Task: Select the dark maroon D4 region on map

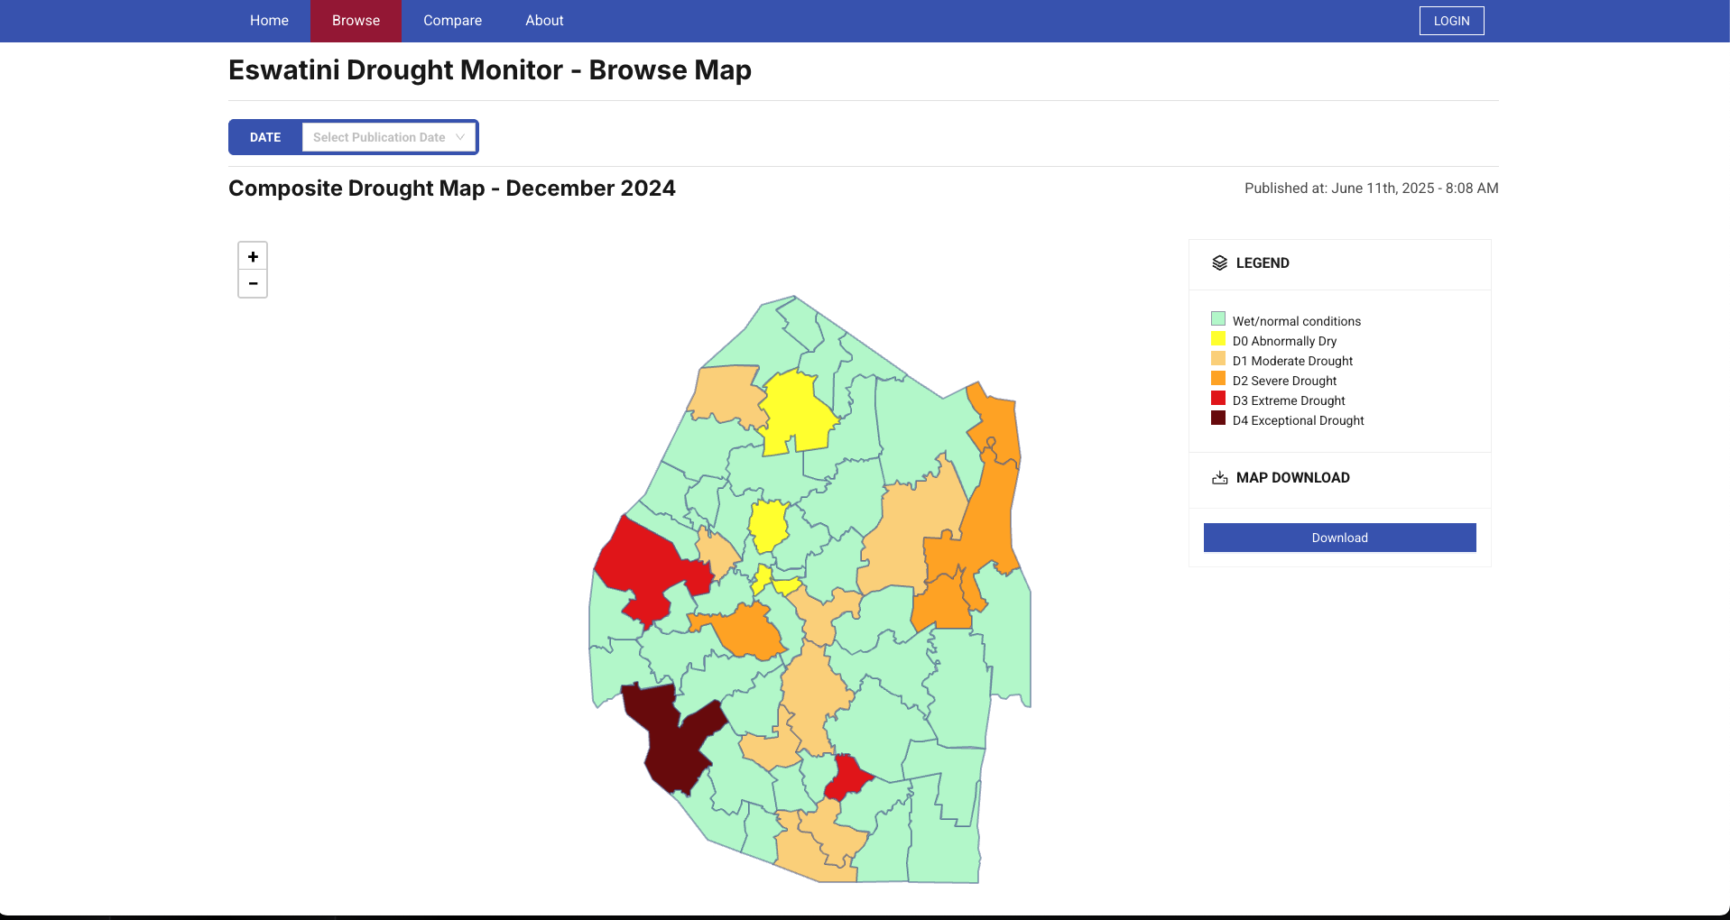Action: pyautogui.click(x=672, y=740)
